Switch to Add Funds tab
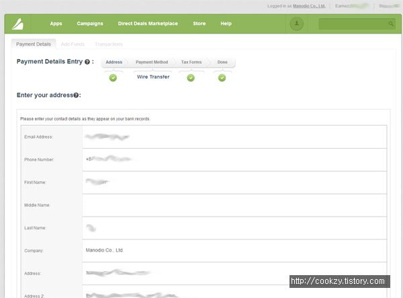This screenshot has height=298, width=403. click(73, 44)
